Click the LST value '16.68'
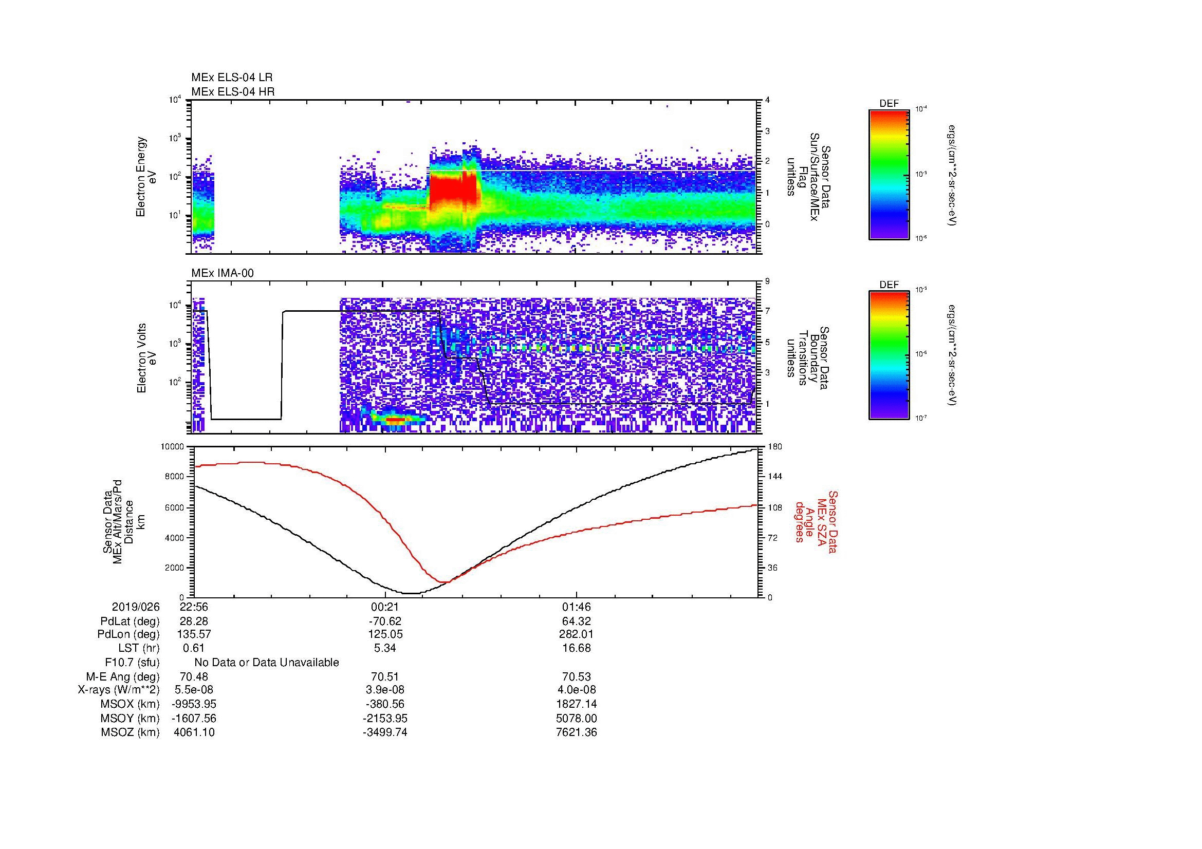The image size is (1202, 849). tap(577, 648)
